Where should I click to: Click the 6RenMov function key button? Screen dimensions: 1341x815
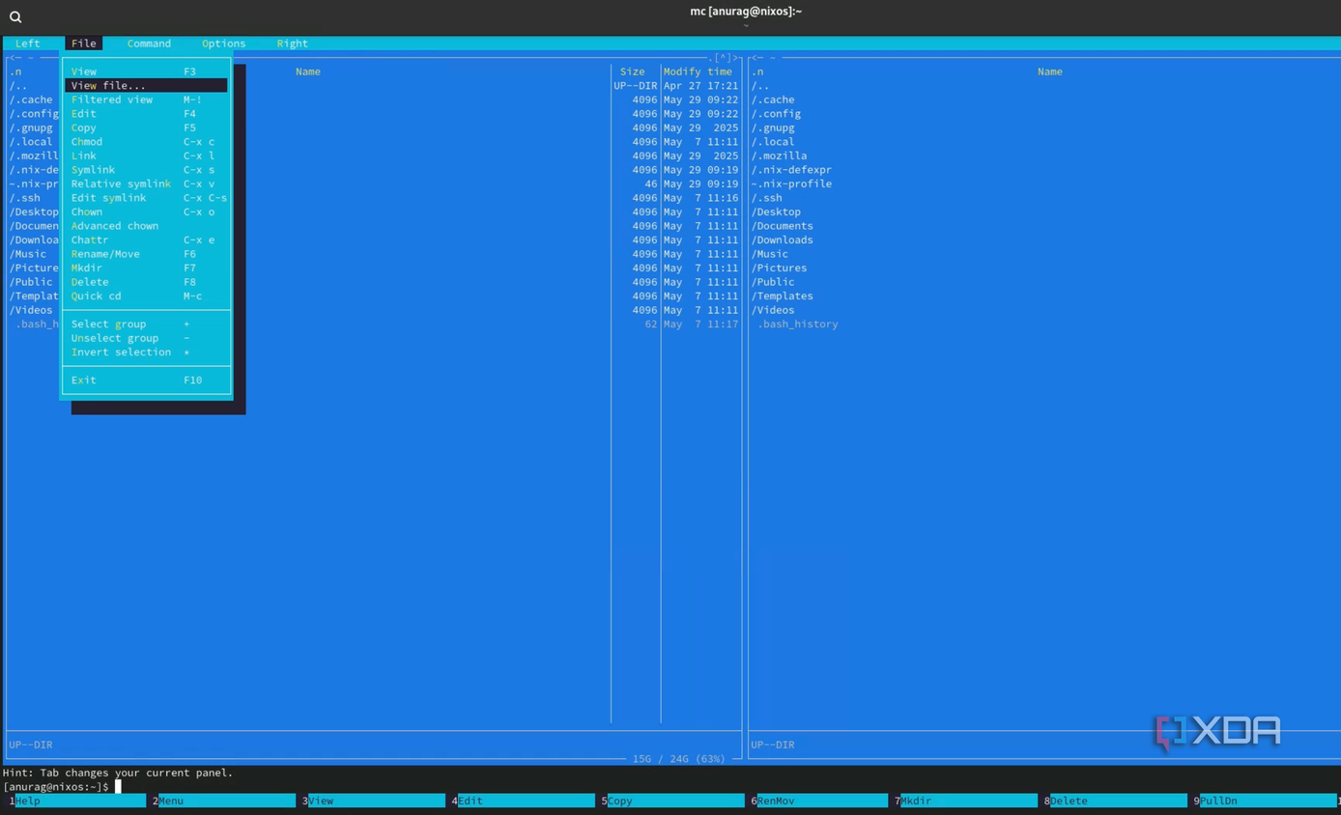(x=818, y=801)
